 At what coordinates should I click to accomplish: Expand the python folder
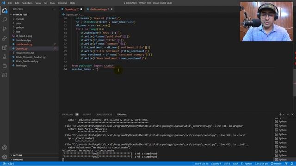[x=19, y=28]
